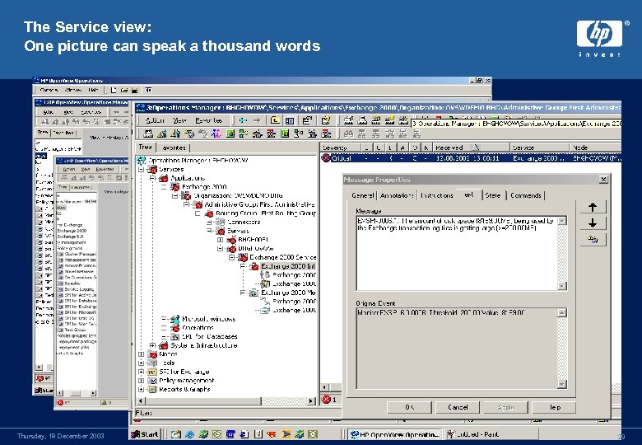Image resolution: width=642 pixels, height=445 pixels.
Task: Collapse the Applications tree node
Action: pos(152,178)
